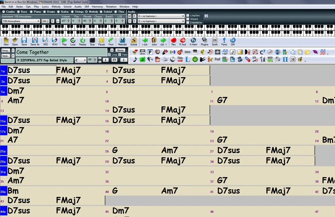Open the Melodist generator
The image size is (335, 217).
click(x=122, y=41)
